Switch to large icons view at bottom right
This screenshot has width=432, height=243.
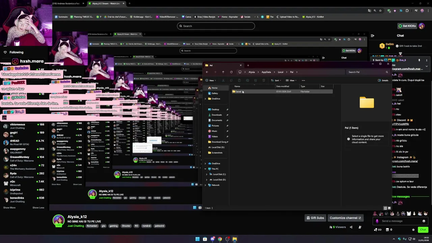389,208
